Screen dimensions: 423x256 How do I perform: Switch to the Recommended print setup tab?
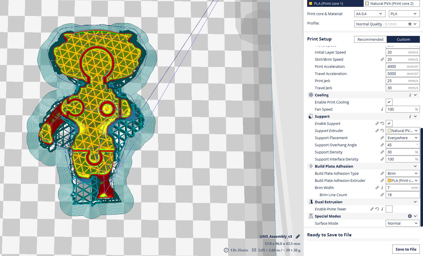(370, 39)
